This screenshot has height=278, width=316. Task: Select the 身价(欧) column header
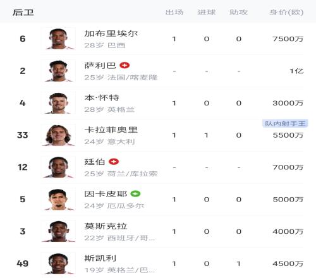(286, 13)
